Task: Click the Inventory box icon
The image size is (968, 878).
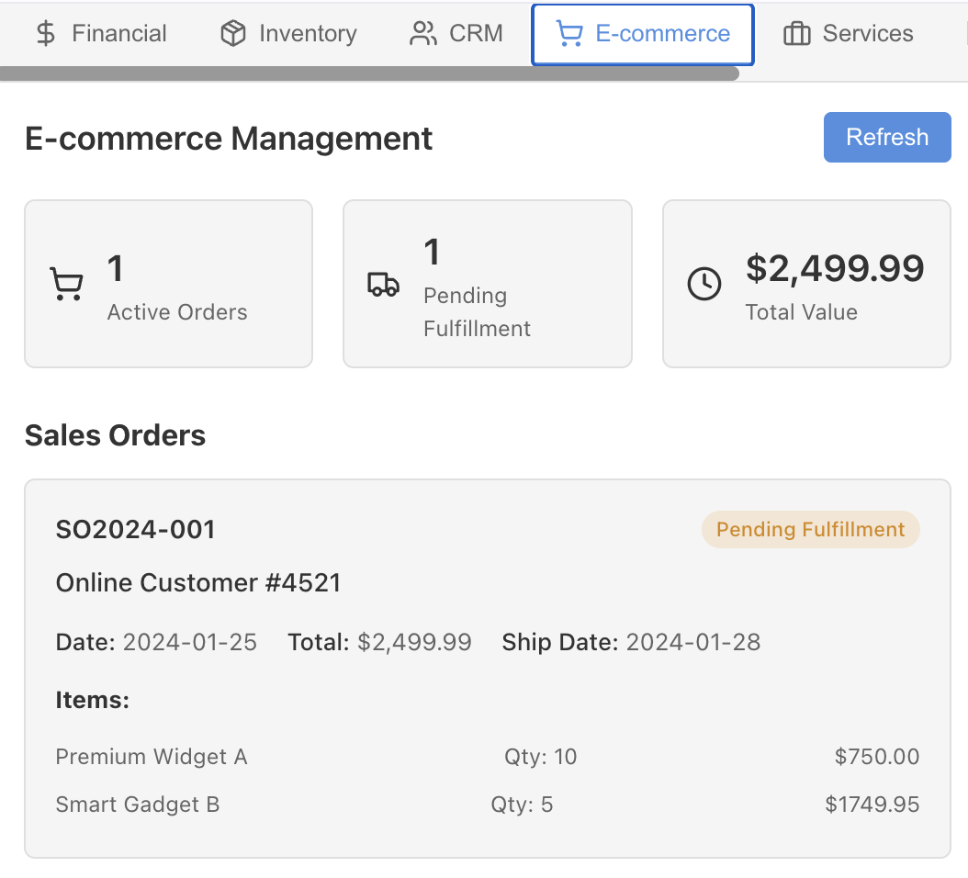Action: [x=233, y=34]
